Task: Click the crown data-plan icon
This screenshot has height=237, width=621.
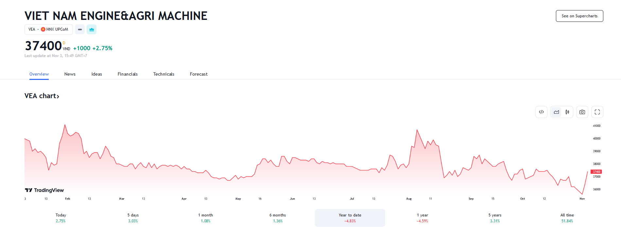Action: 92,29
